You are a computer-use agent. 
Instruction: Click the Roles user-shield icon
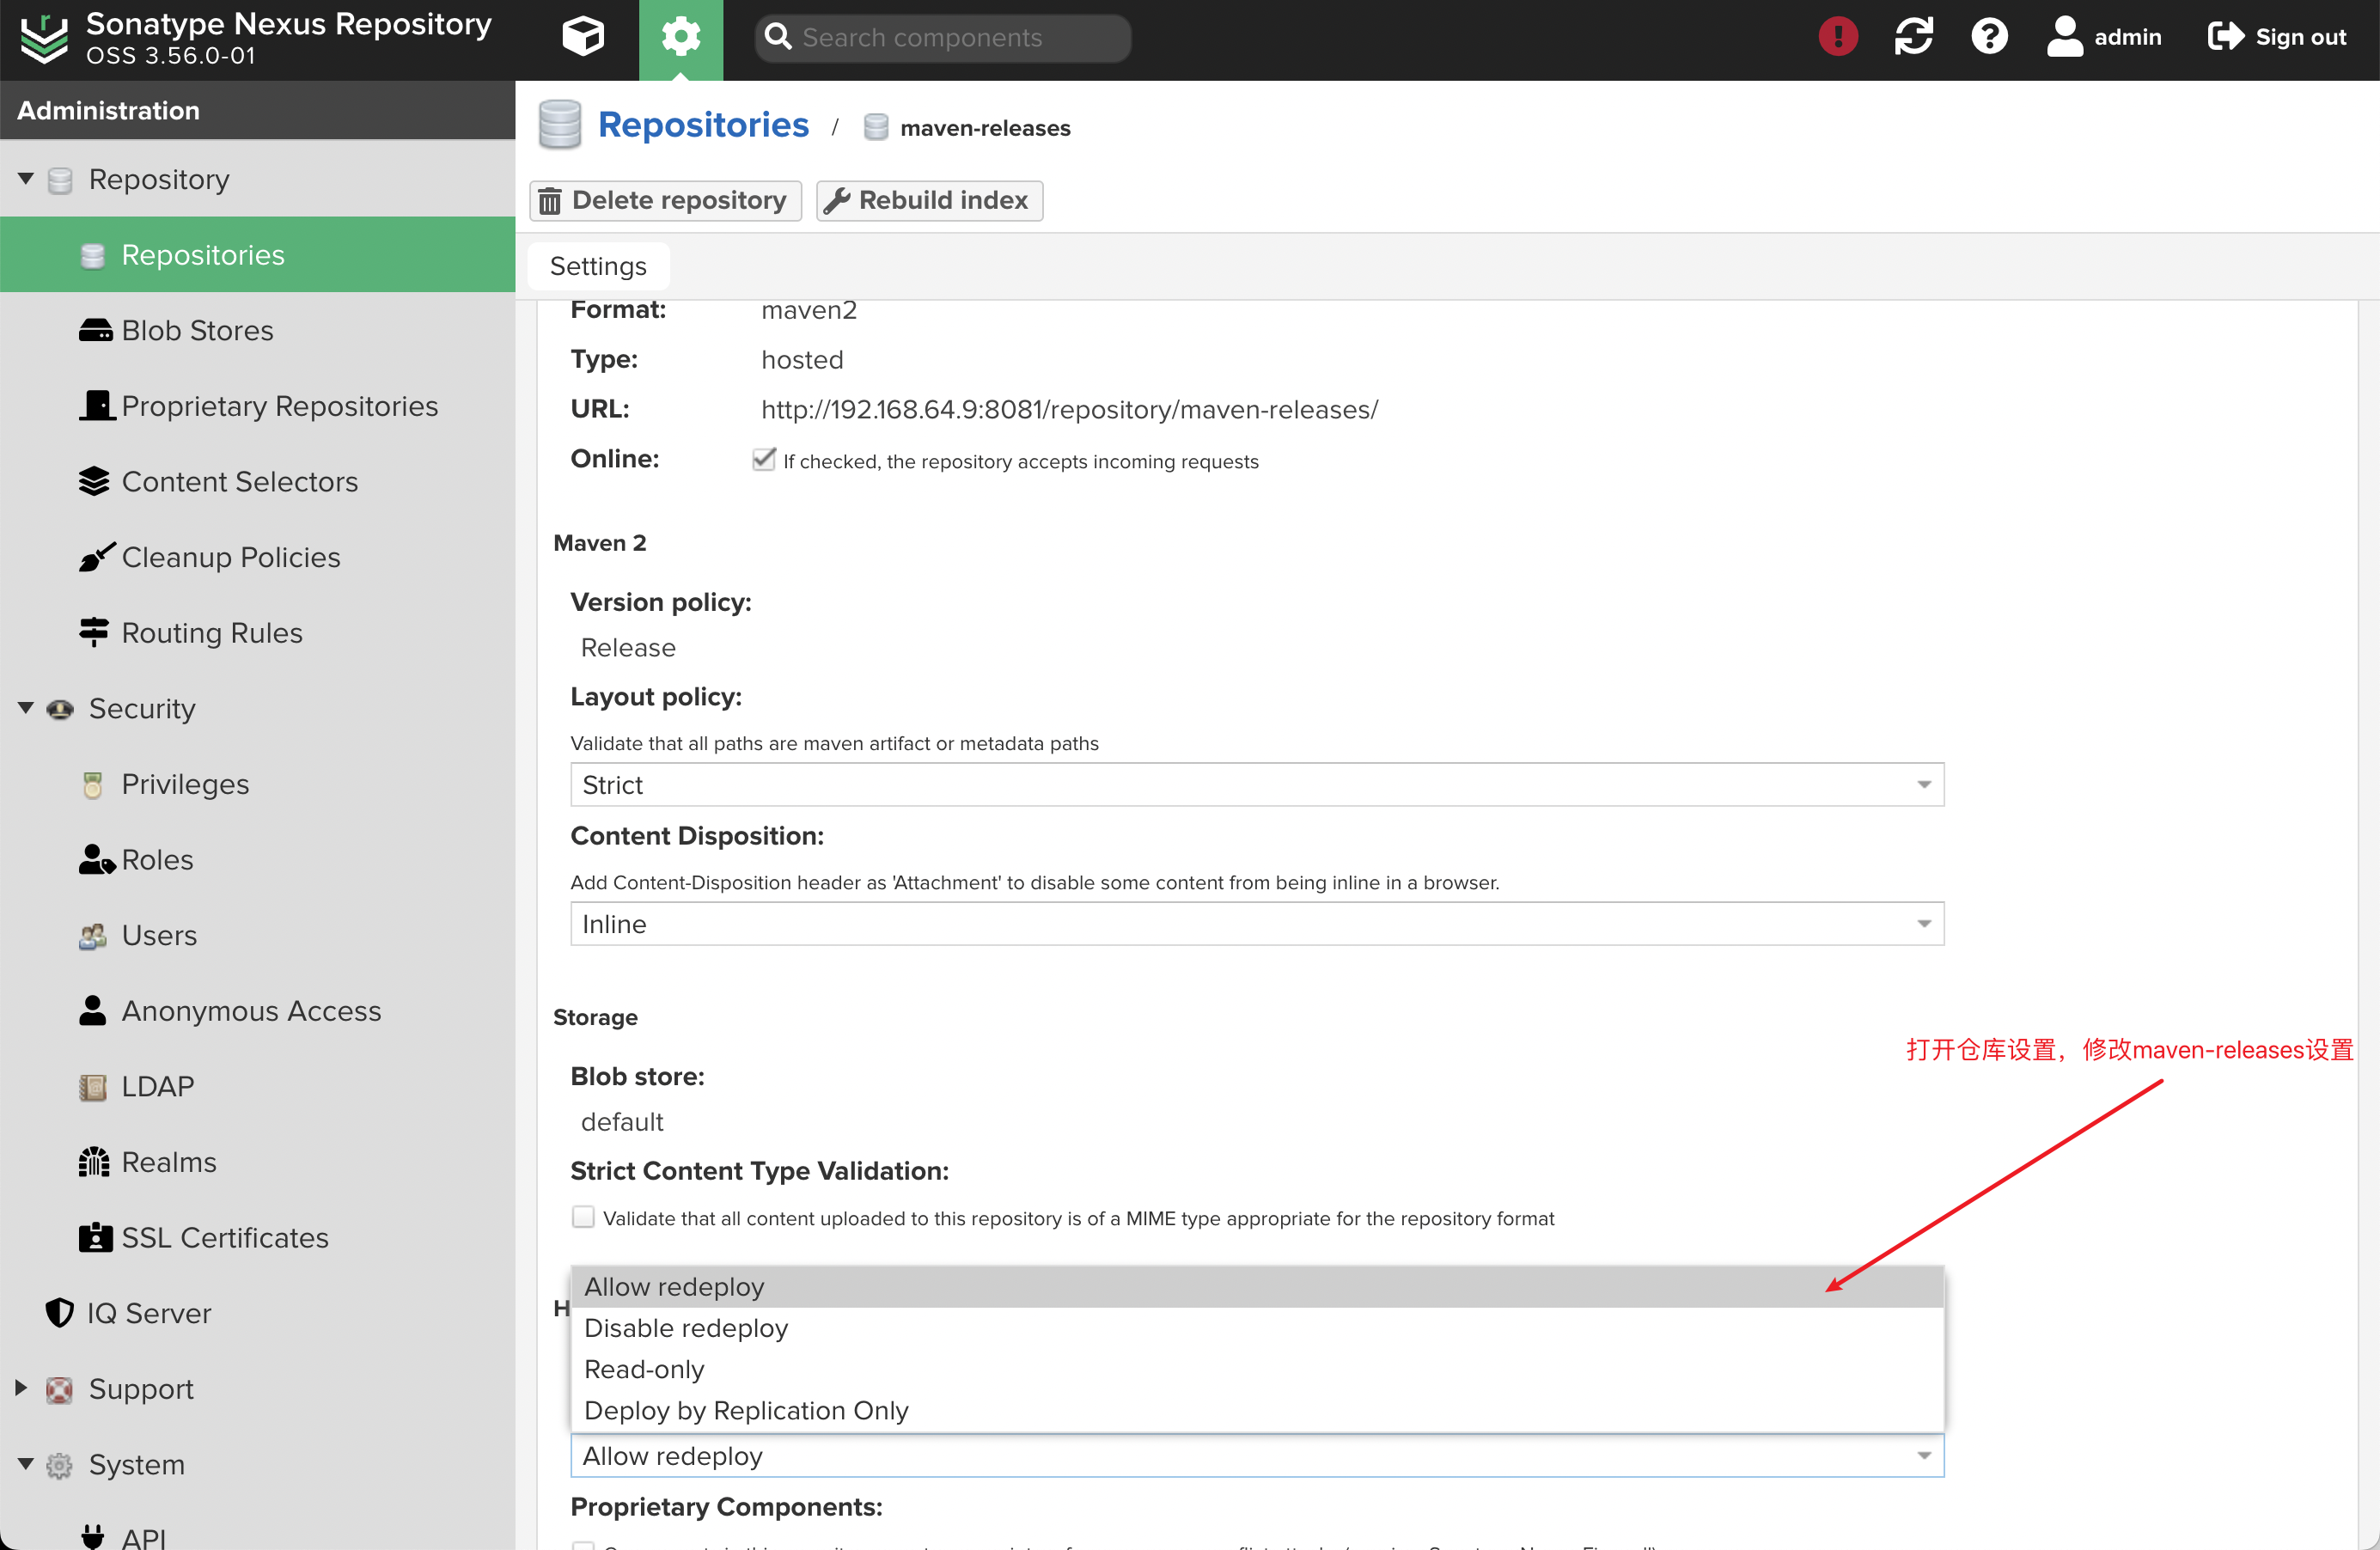(97, 860)
